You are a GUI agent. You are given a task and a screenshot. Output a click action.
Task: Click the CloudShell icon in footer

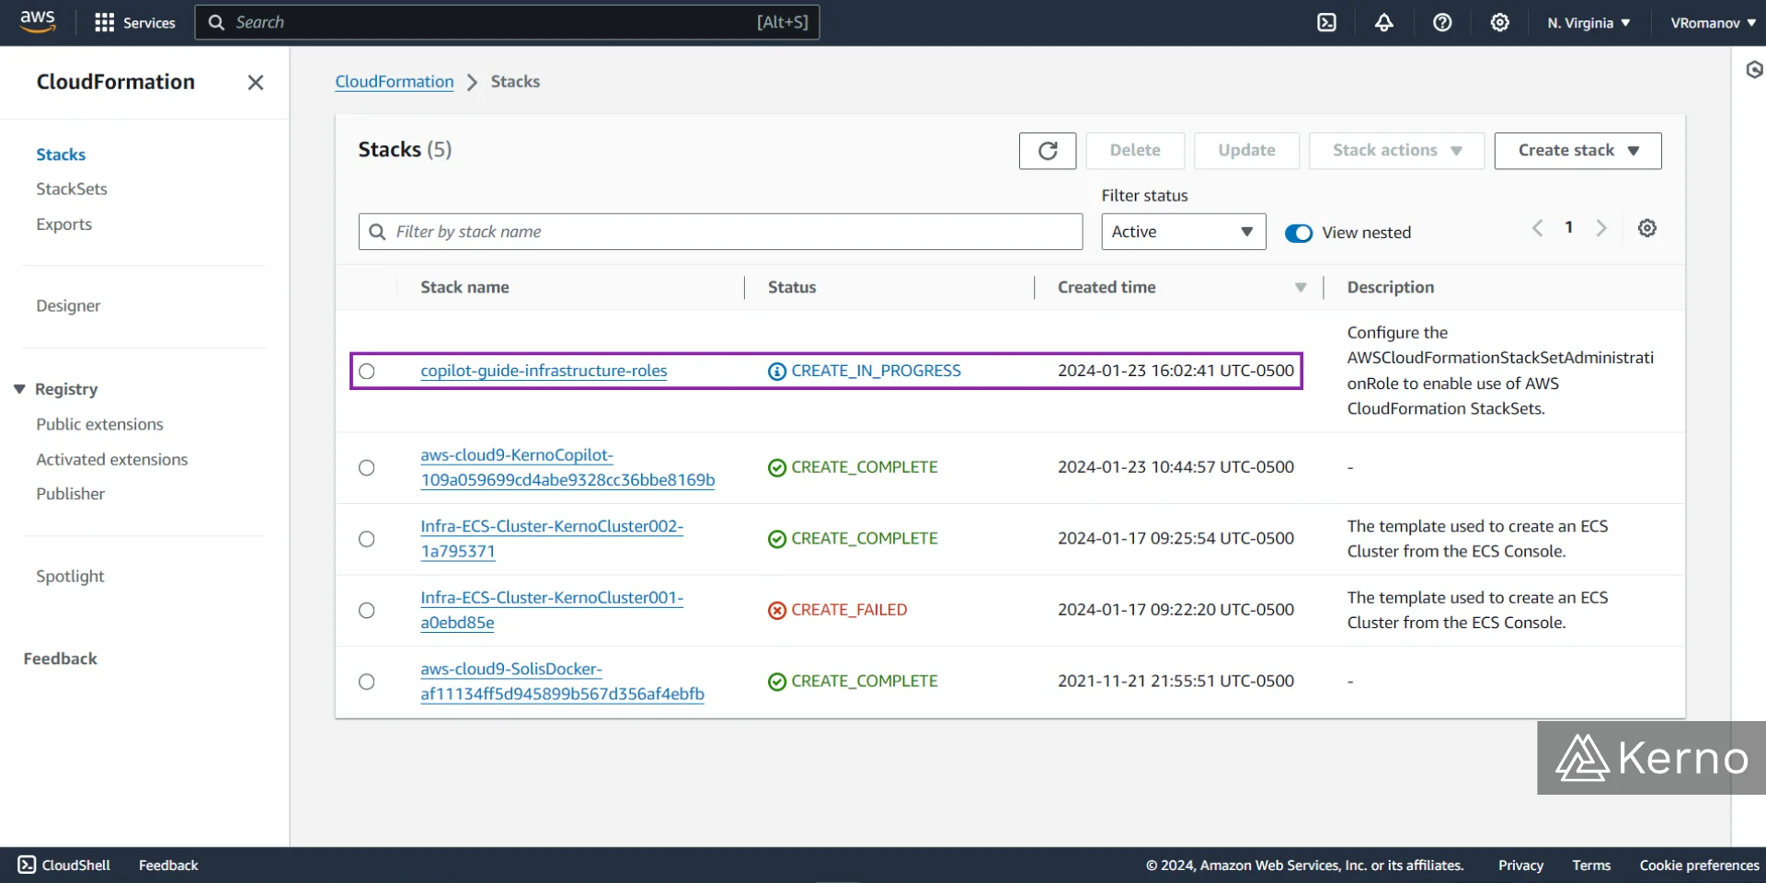point(28,865)
